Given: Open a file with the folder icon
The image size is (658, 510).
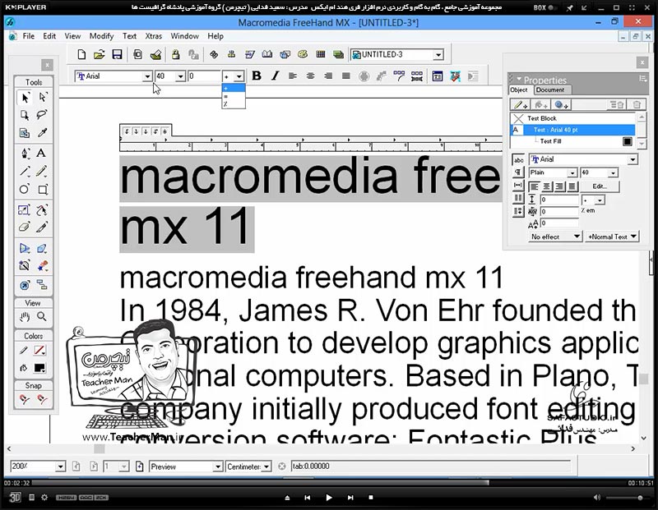Looking at the screenshot, I should pos(99,54).
